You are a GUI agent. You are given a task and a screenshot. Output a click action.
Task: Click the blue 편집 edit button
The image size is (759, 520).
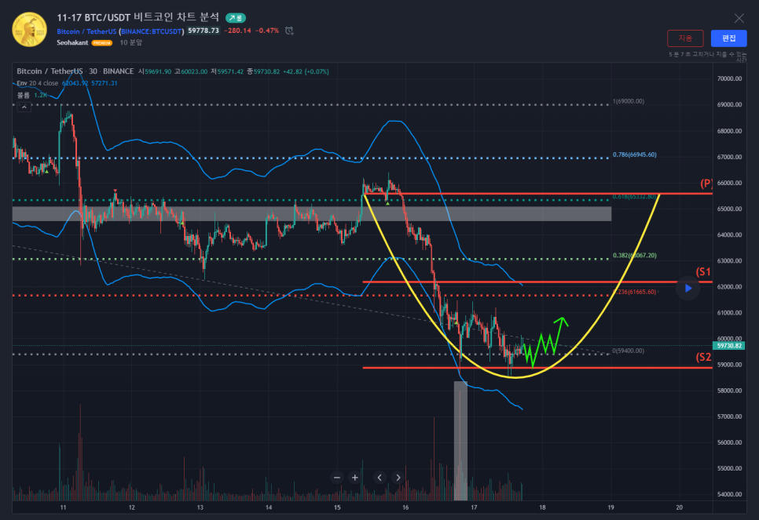click(x=728, y=38)
